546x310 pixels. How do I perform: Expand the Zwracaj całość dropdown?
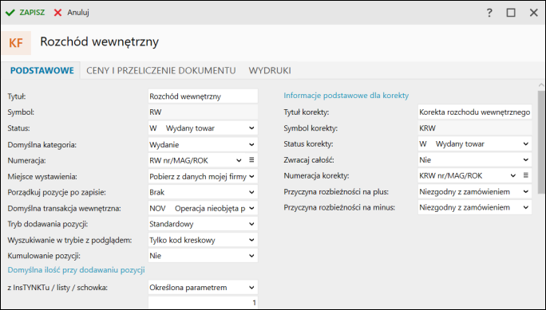point(475,160)
